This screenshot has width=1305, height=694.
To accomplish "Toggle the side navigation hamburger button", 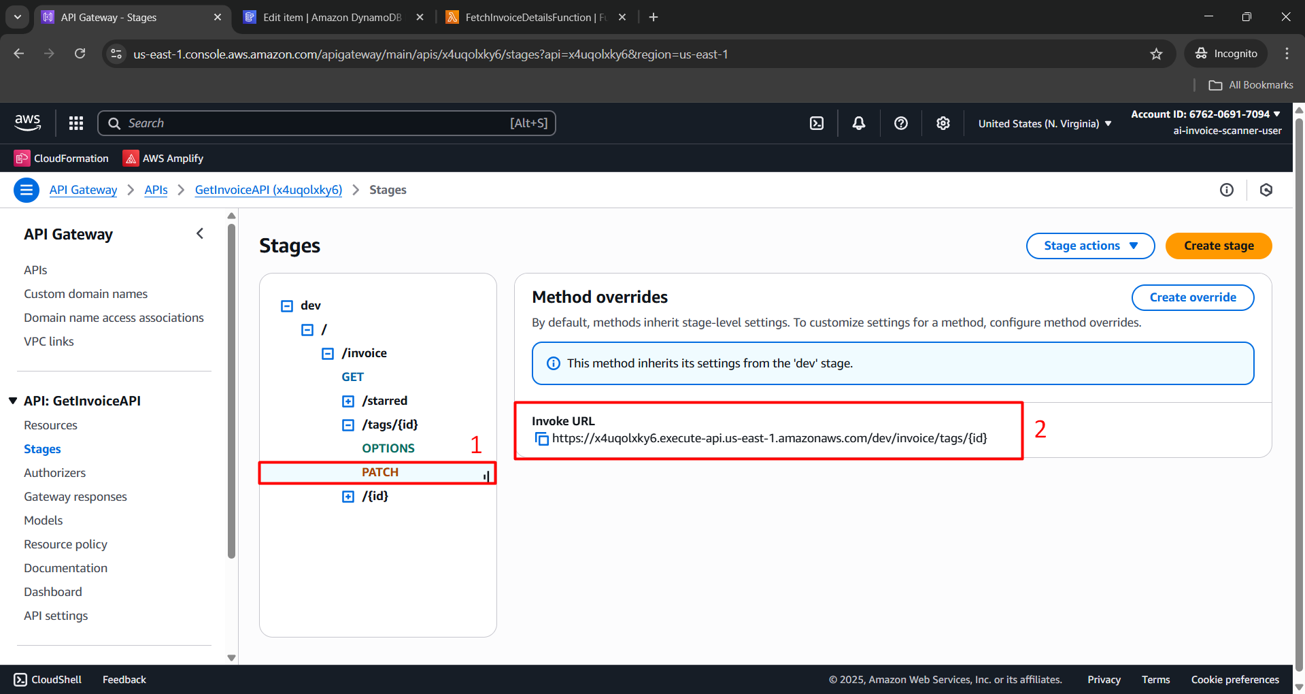I will point(27,190).
